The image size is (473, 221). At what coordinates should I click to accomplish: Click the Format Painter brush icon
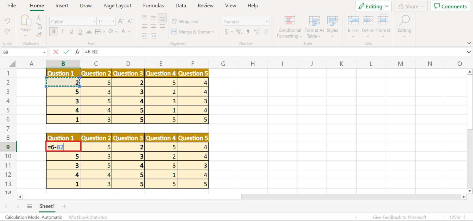[38, 35]
